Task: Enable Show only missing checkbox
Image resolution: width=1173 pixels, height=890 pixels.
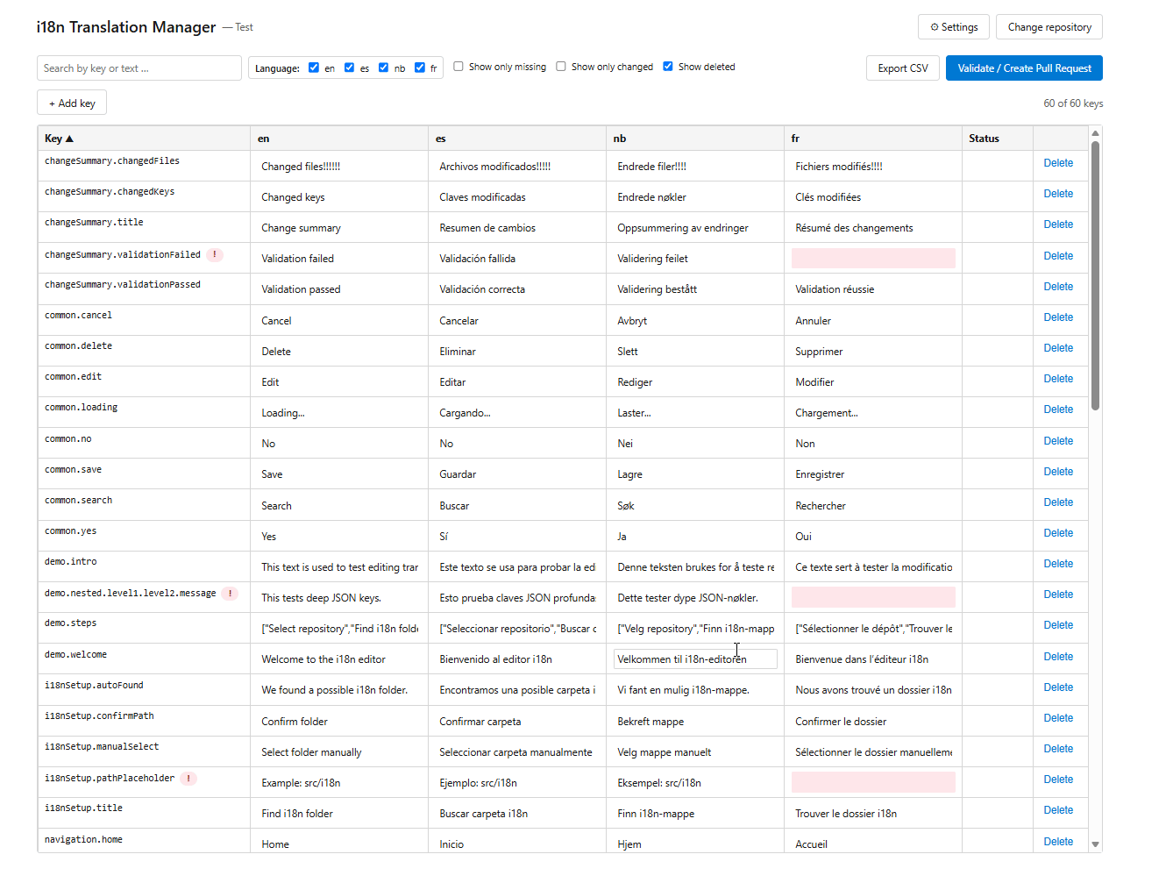Action: 459,67
